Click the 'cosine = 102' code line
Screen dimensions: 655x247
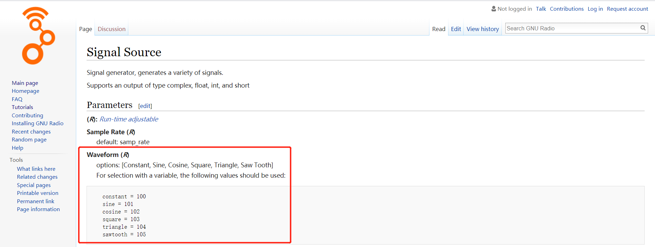[121, 212]
